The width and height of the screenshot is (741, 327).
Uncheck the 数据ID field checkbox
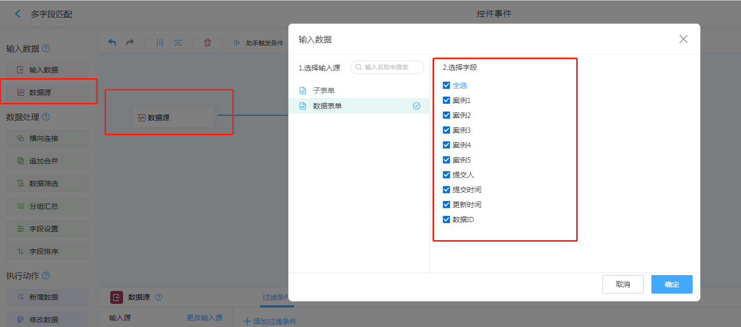point(446,220)
